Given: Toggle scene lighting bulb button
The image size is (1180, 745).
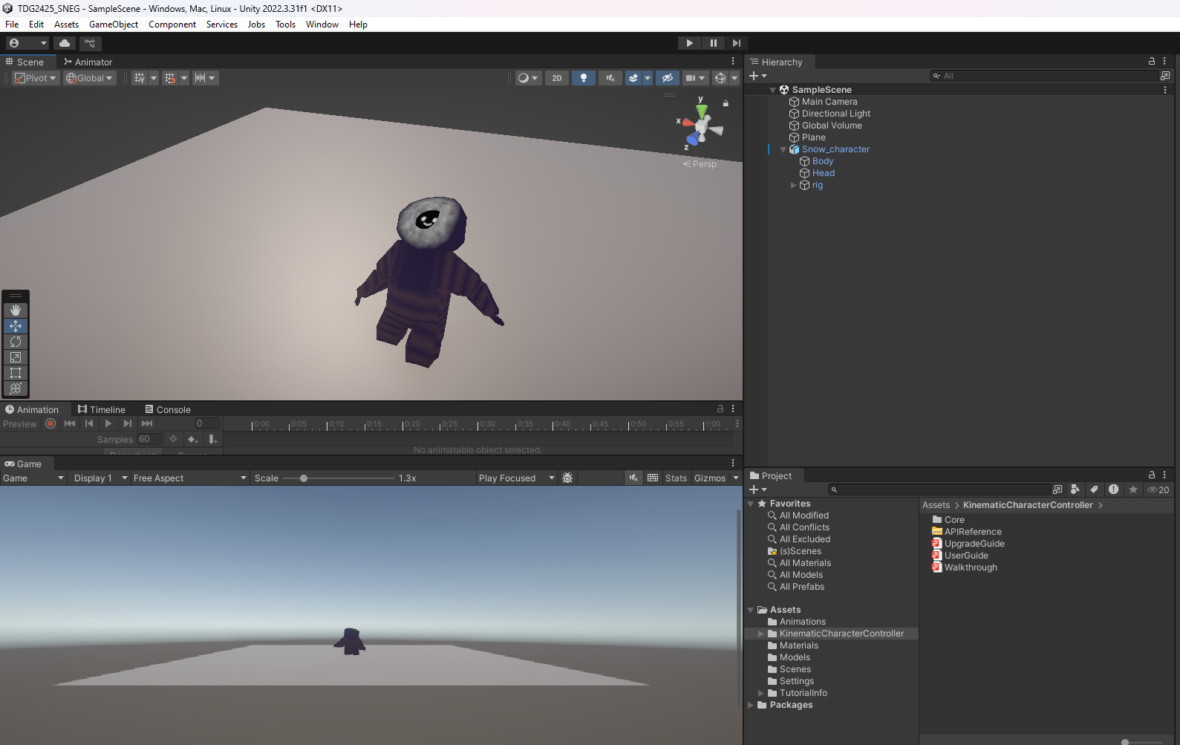Looking at the screenshot, I should click(x=584, y=78).
